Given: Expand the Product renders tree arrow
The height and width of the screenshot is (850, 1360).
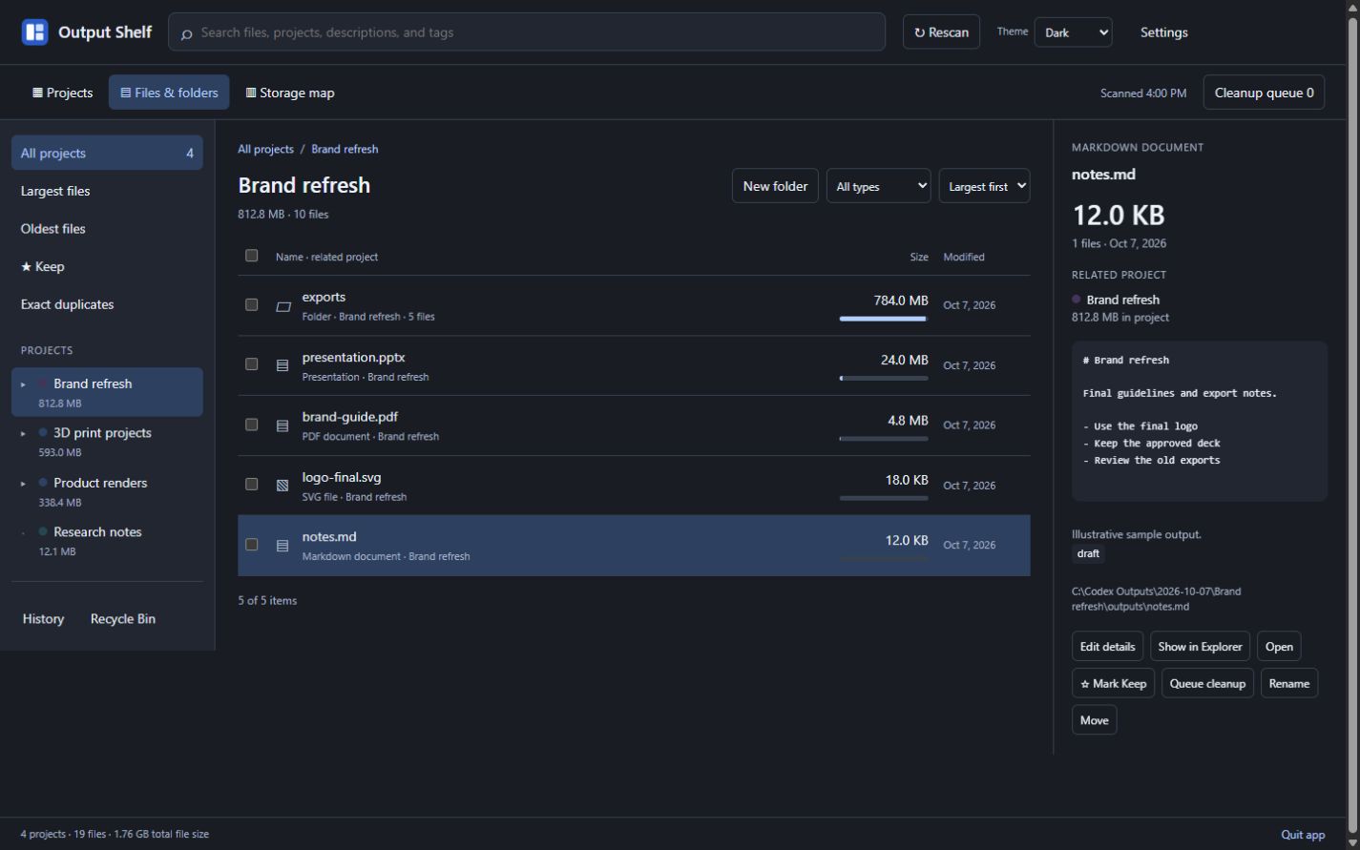Looking at the screenshot, I should tap(24, 484).
